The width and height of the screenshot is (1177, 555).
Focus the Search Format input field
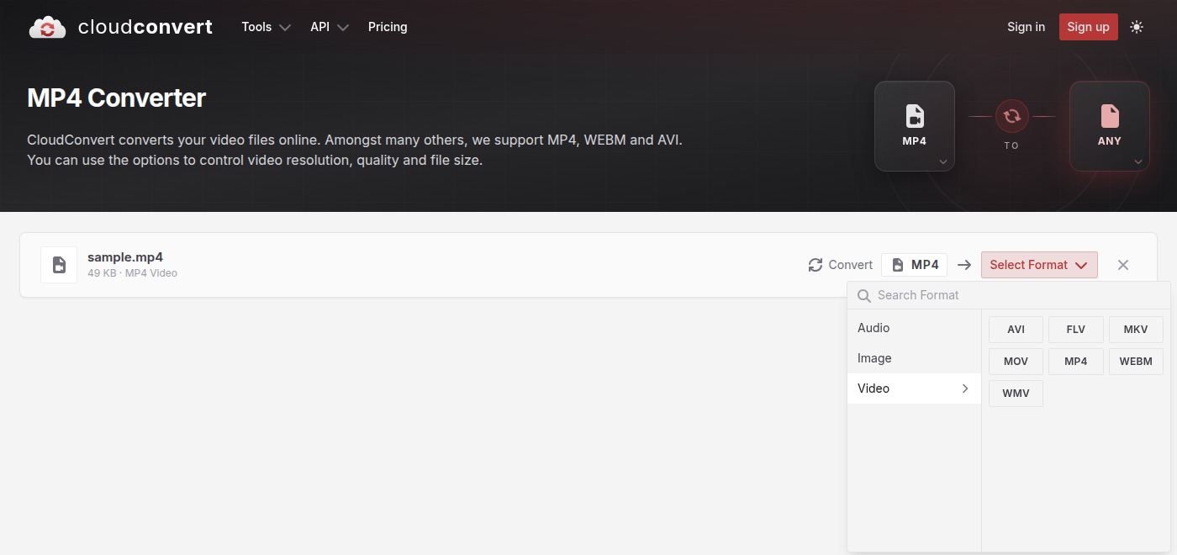(1009, 295)
